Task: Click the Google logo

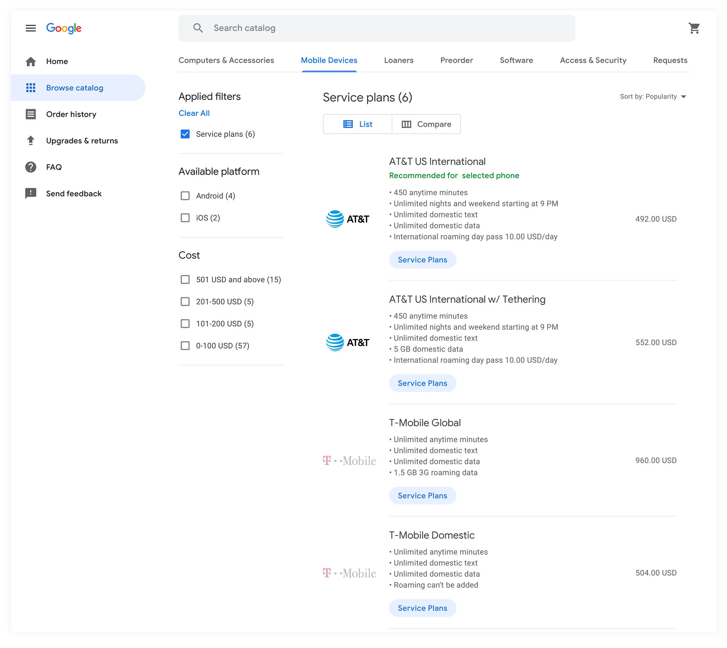Action: pyautogui.click(x=64, y=28)
